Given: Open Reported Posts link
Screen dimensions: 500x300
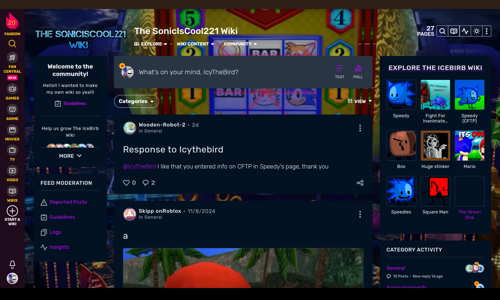Looking at the screenshot, I should pyautogui.click(x=68, y=202).
